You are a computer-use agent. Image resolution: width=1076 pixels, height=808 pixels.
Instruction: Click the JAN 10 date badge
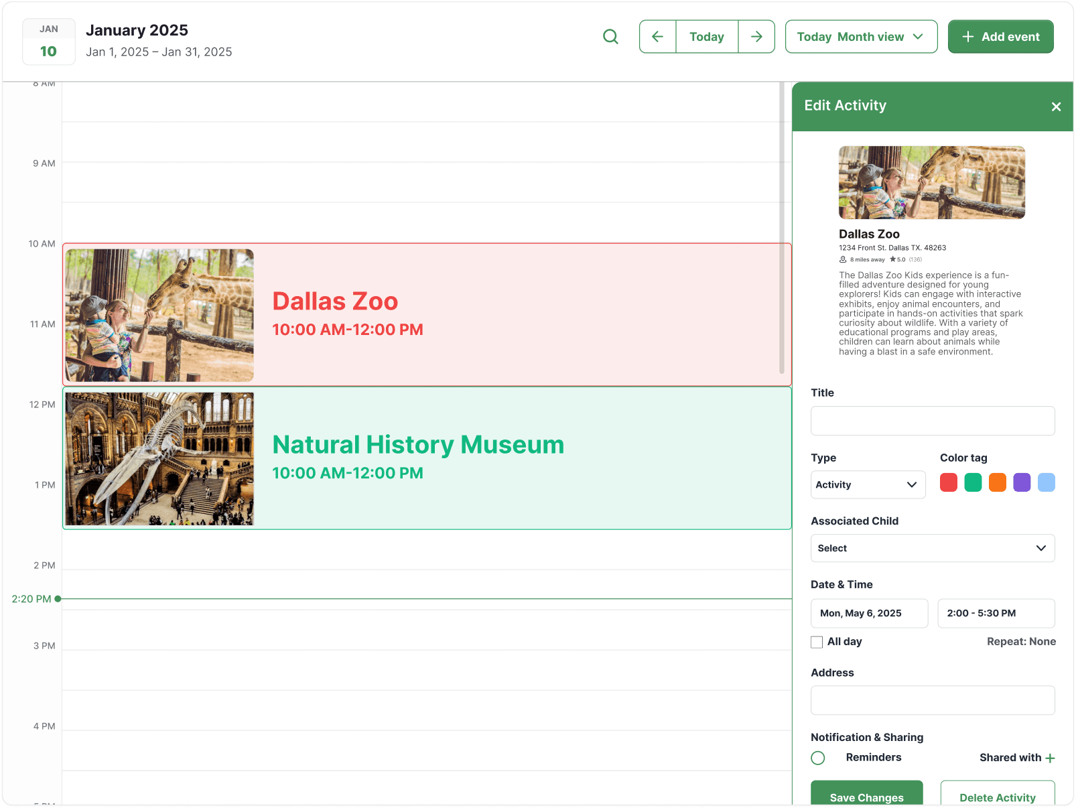tap(49, 42)
